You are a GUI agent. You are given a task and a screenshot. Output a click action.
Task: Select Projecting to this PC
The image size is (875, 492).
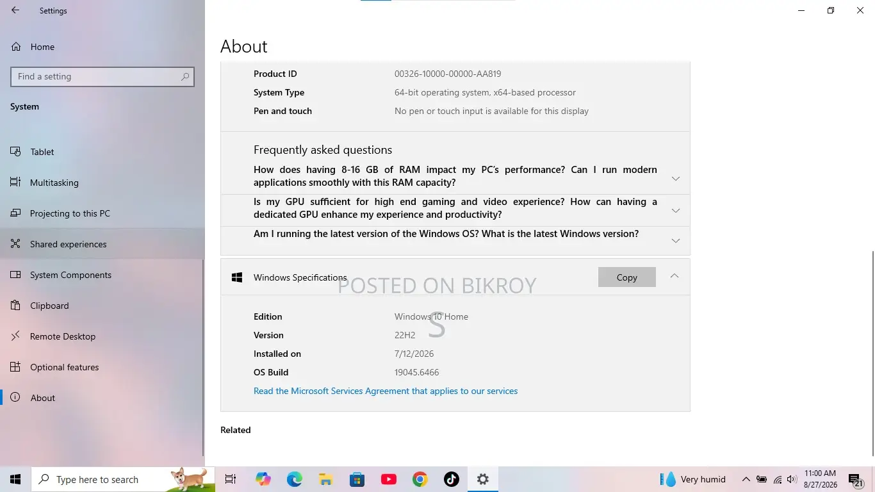pyautogui.click(x=102, y=213)
